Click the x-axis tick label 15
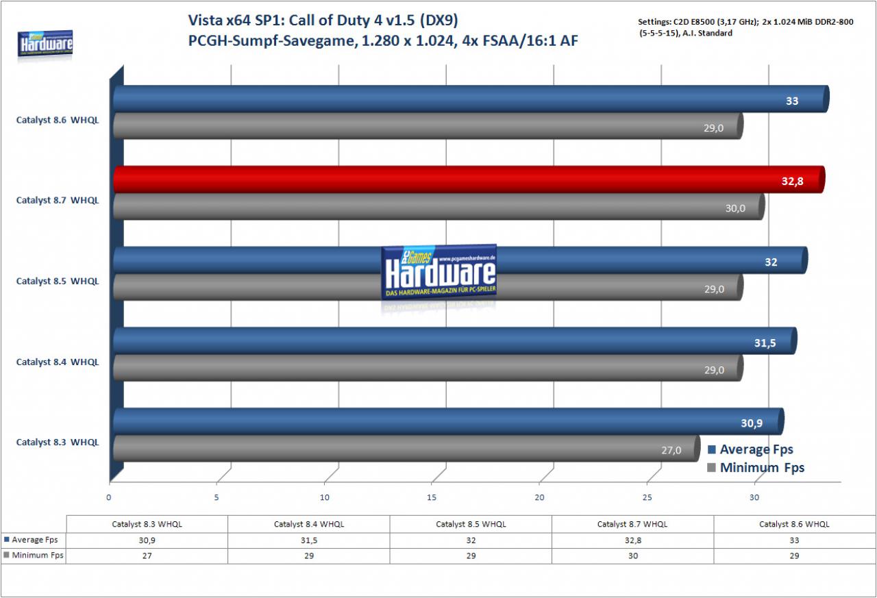The image size is (877, 598). [x=432, y=497]
